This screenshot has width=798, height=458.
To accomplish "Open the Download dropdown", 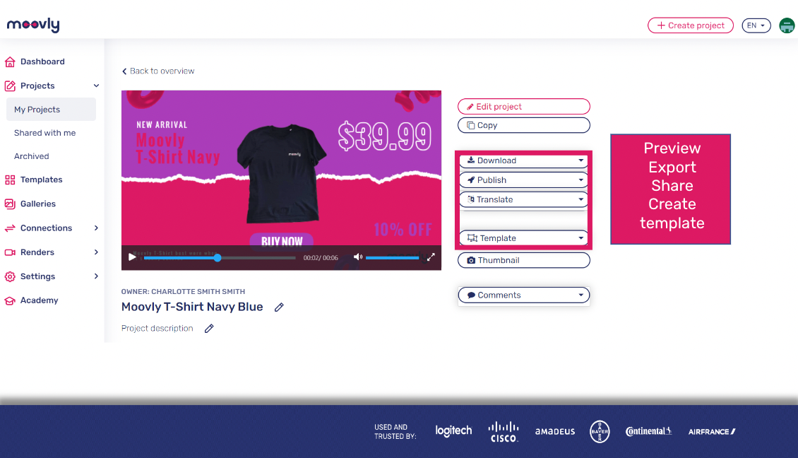I will click(x=524, y=160).
